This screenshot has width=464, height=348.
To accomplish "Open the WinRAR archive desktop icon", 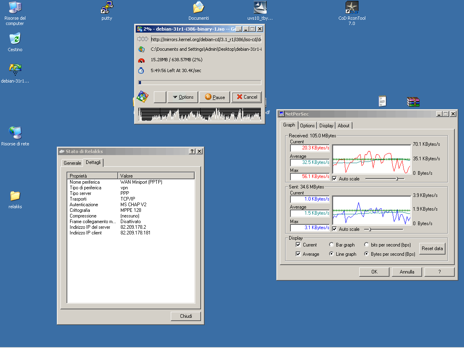I will point(413,101).
